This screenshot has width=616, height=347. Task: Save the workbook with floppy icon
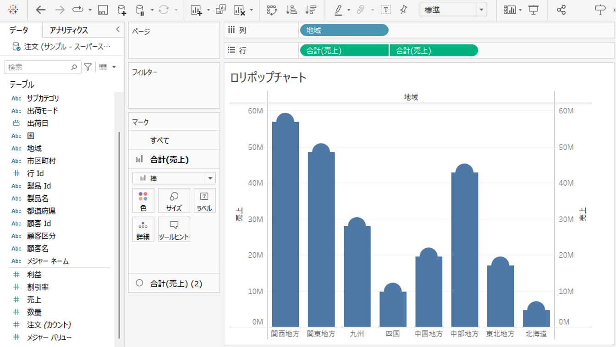tap(103, 10)
